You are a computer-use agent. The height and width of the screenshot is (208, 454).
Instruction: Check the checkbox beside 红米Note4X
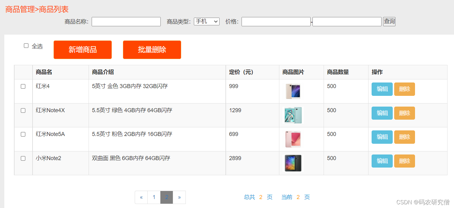click(23, 110)
